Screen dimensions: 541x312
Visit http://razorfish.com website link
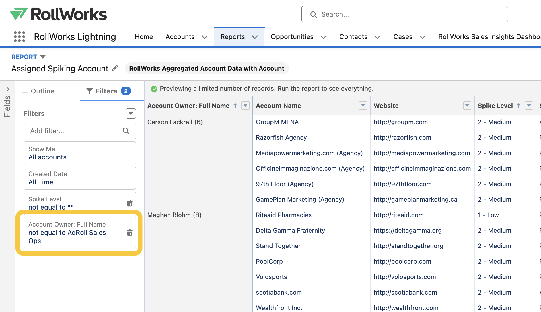[402, 138]
